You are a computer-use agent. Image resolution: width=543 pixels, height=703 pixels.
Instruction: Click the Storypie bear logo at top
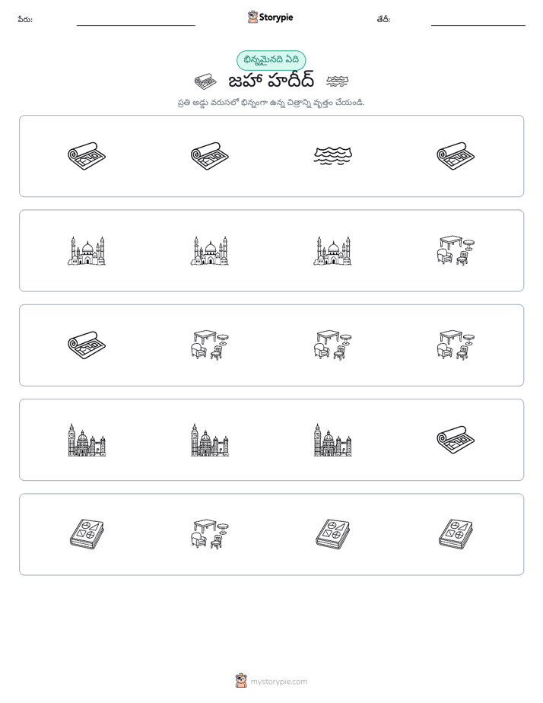(x=252, y=17)
